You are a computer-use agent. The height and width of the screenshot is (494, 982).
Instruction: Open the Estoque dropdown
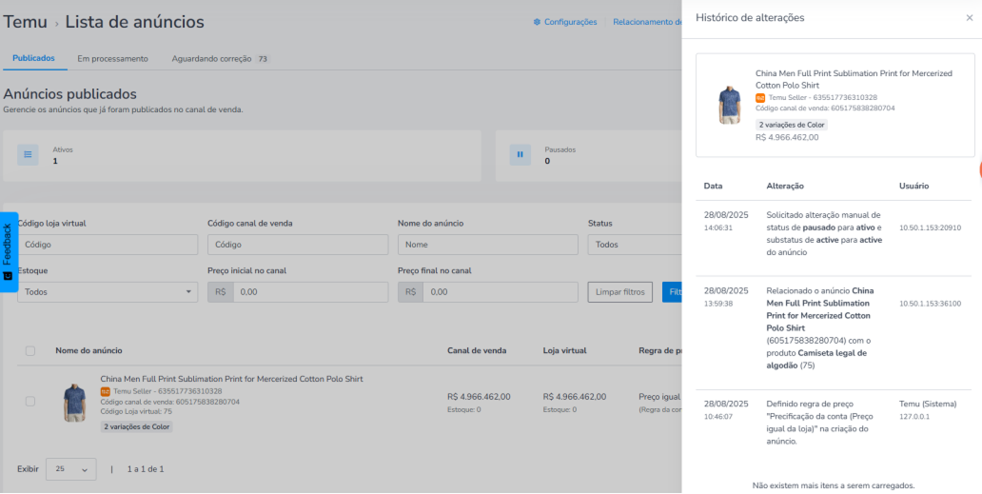(108, 292)
